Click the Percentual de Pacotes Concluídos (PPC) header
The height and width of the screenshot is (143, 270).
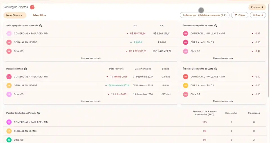204,113
